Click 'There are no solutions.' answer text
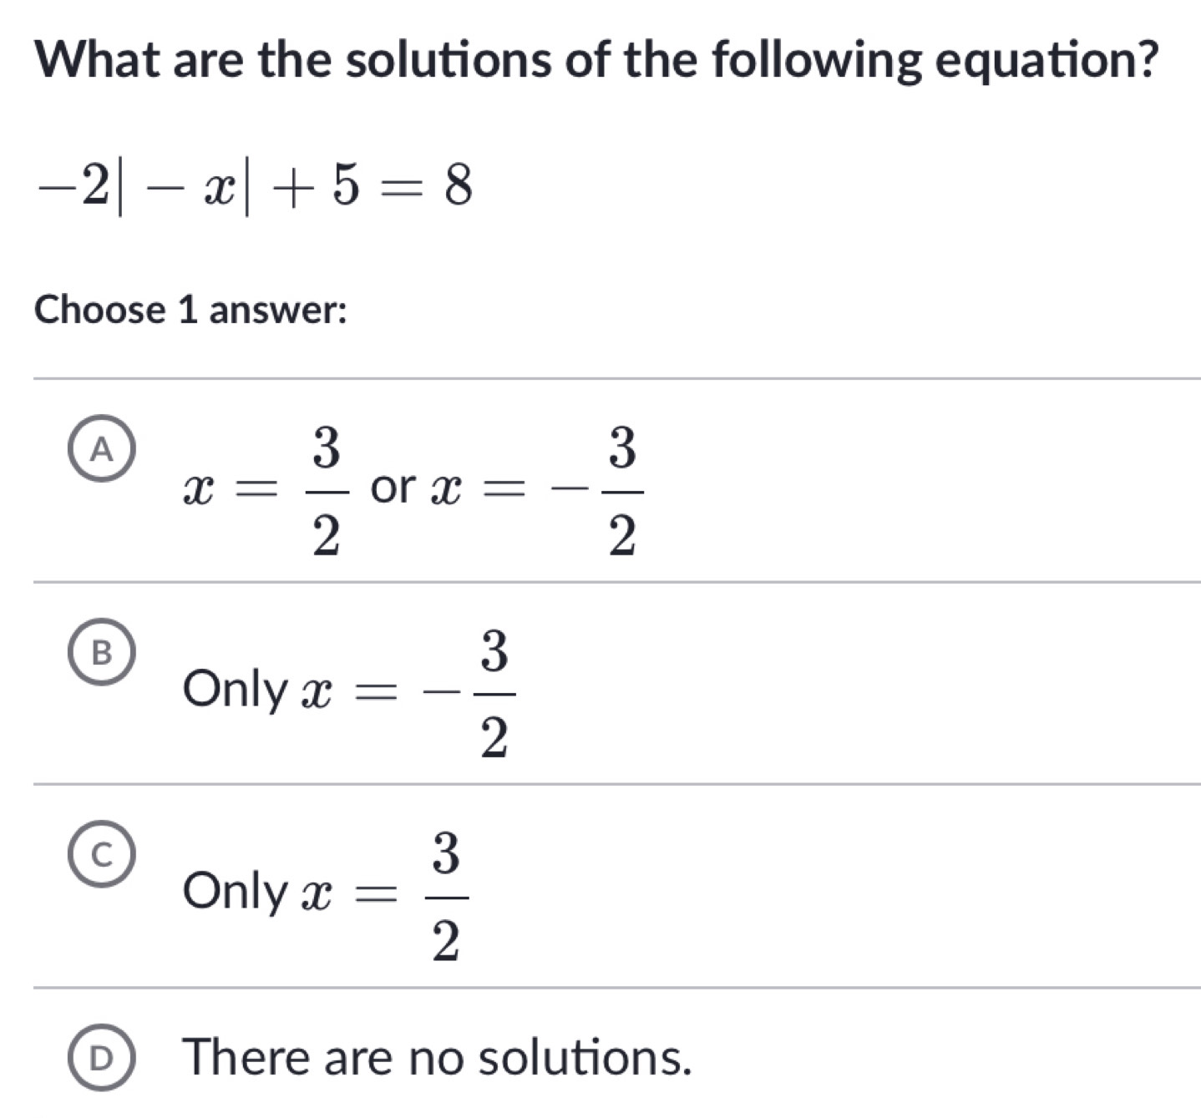 coord(438,1057)
